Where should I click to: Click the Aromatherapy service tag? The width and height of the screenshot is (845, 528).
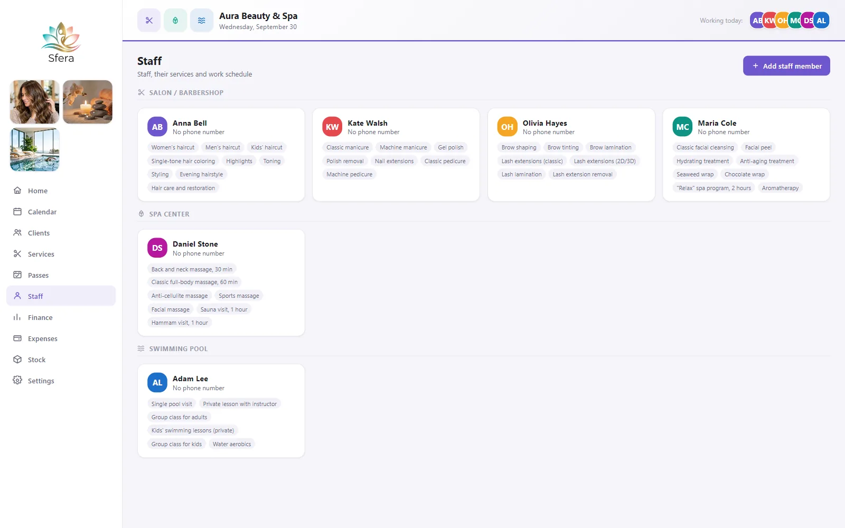(780, 188)
